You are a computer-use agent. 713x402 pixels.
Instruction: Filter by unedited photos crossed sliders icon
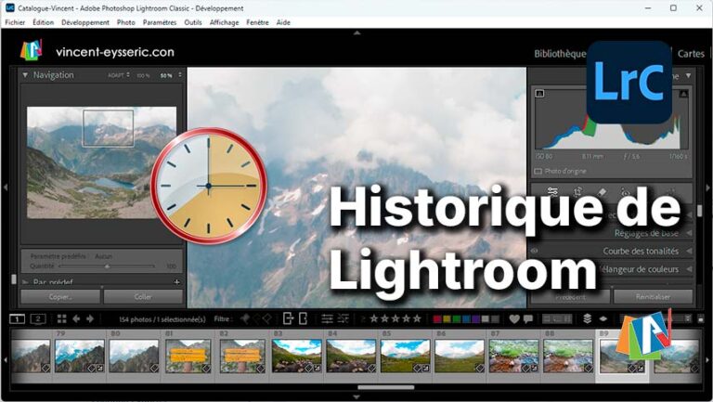344,319
